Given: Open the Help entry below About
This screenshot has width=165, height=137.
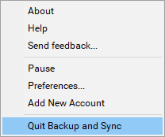Looking at the screenshot, I should [x=38, y=28].
